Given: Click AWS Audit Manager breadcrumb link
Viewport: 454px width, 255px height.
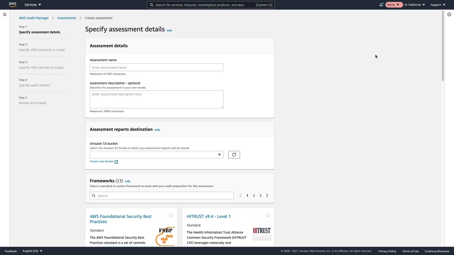Looking at the screenshot, I should click(34, 18).
